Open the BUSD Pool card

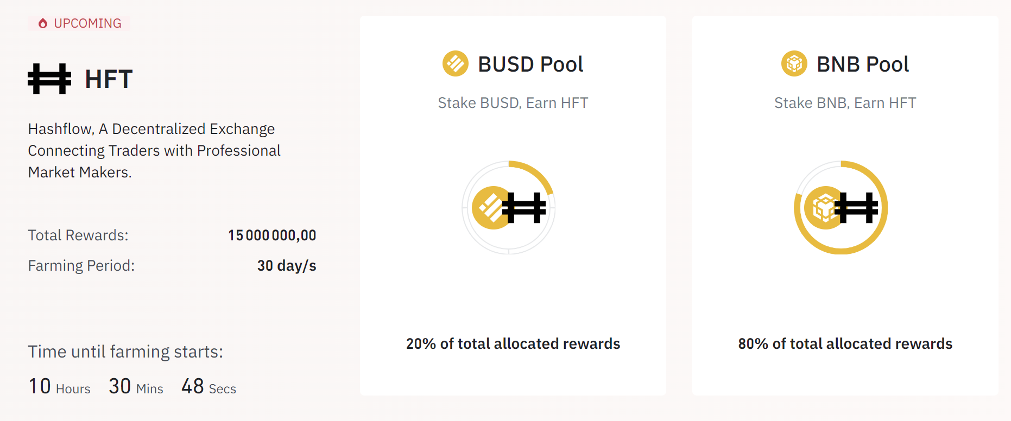pos(513,206)
